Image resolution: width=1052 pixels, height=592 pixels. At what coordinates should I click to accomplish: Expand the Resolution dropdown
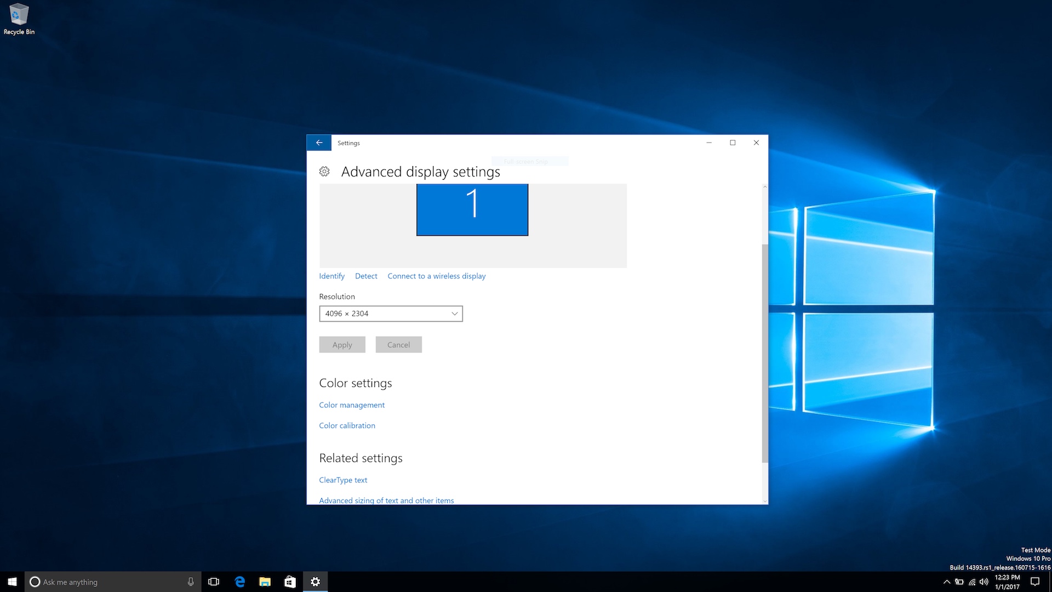click(x=391, y=314)
